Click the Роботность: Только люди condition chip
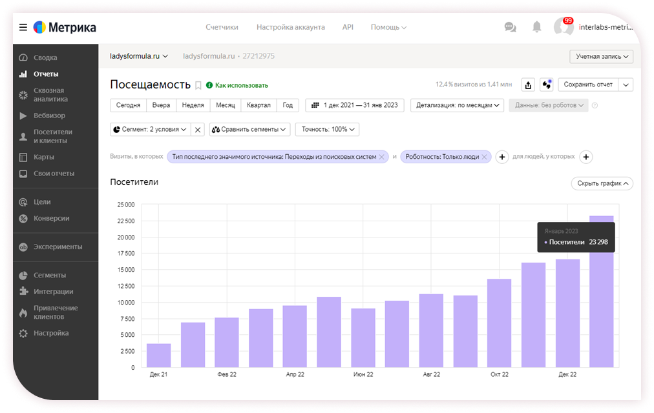Screen dimensions: 654x413 (x=446, y=157)
